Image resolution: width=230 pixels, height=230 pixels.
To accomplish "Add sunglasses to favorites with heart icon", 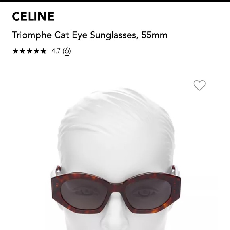I will click(x=199, y=85).
